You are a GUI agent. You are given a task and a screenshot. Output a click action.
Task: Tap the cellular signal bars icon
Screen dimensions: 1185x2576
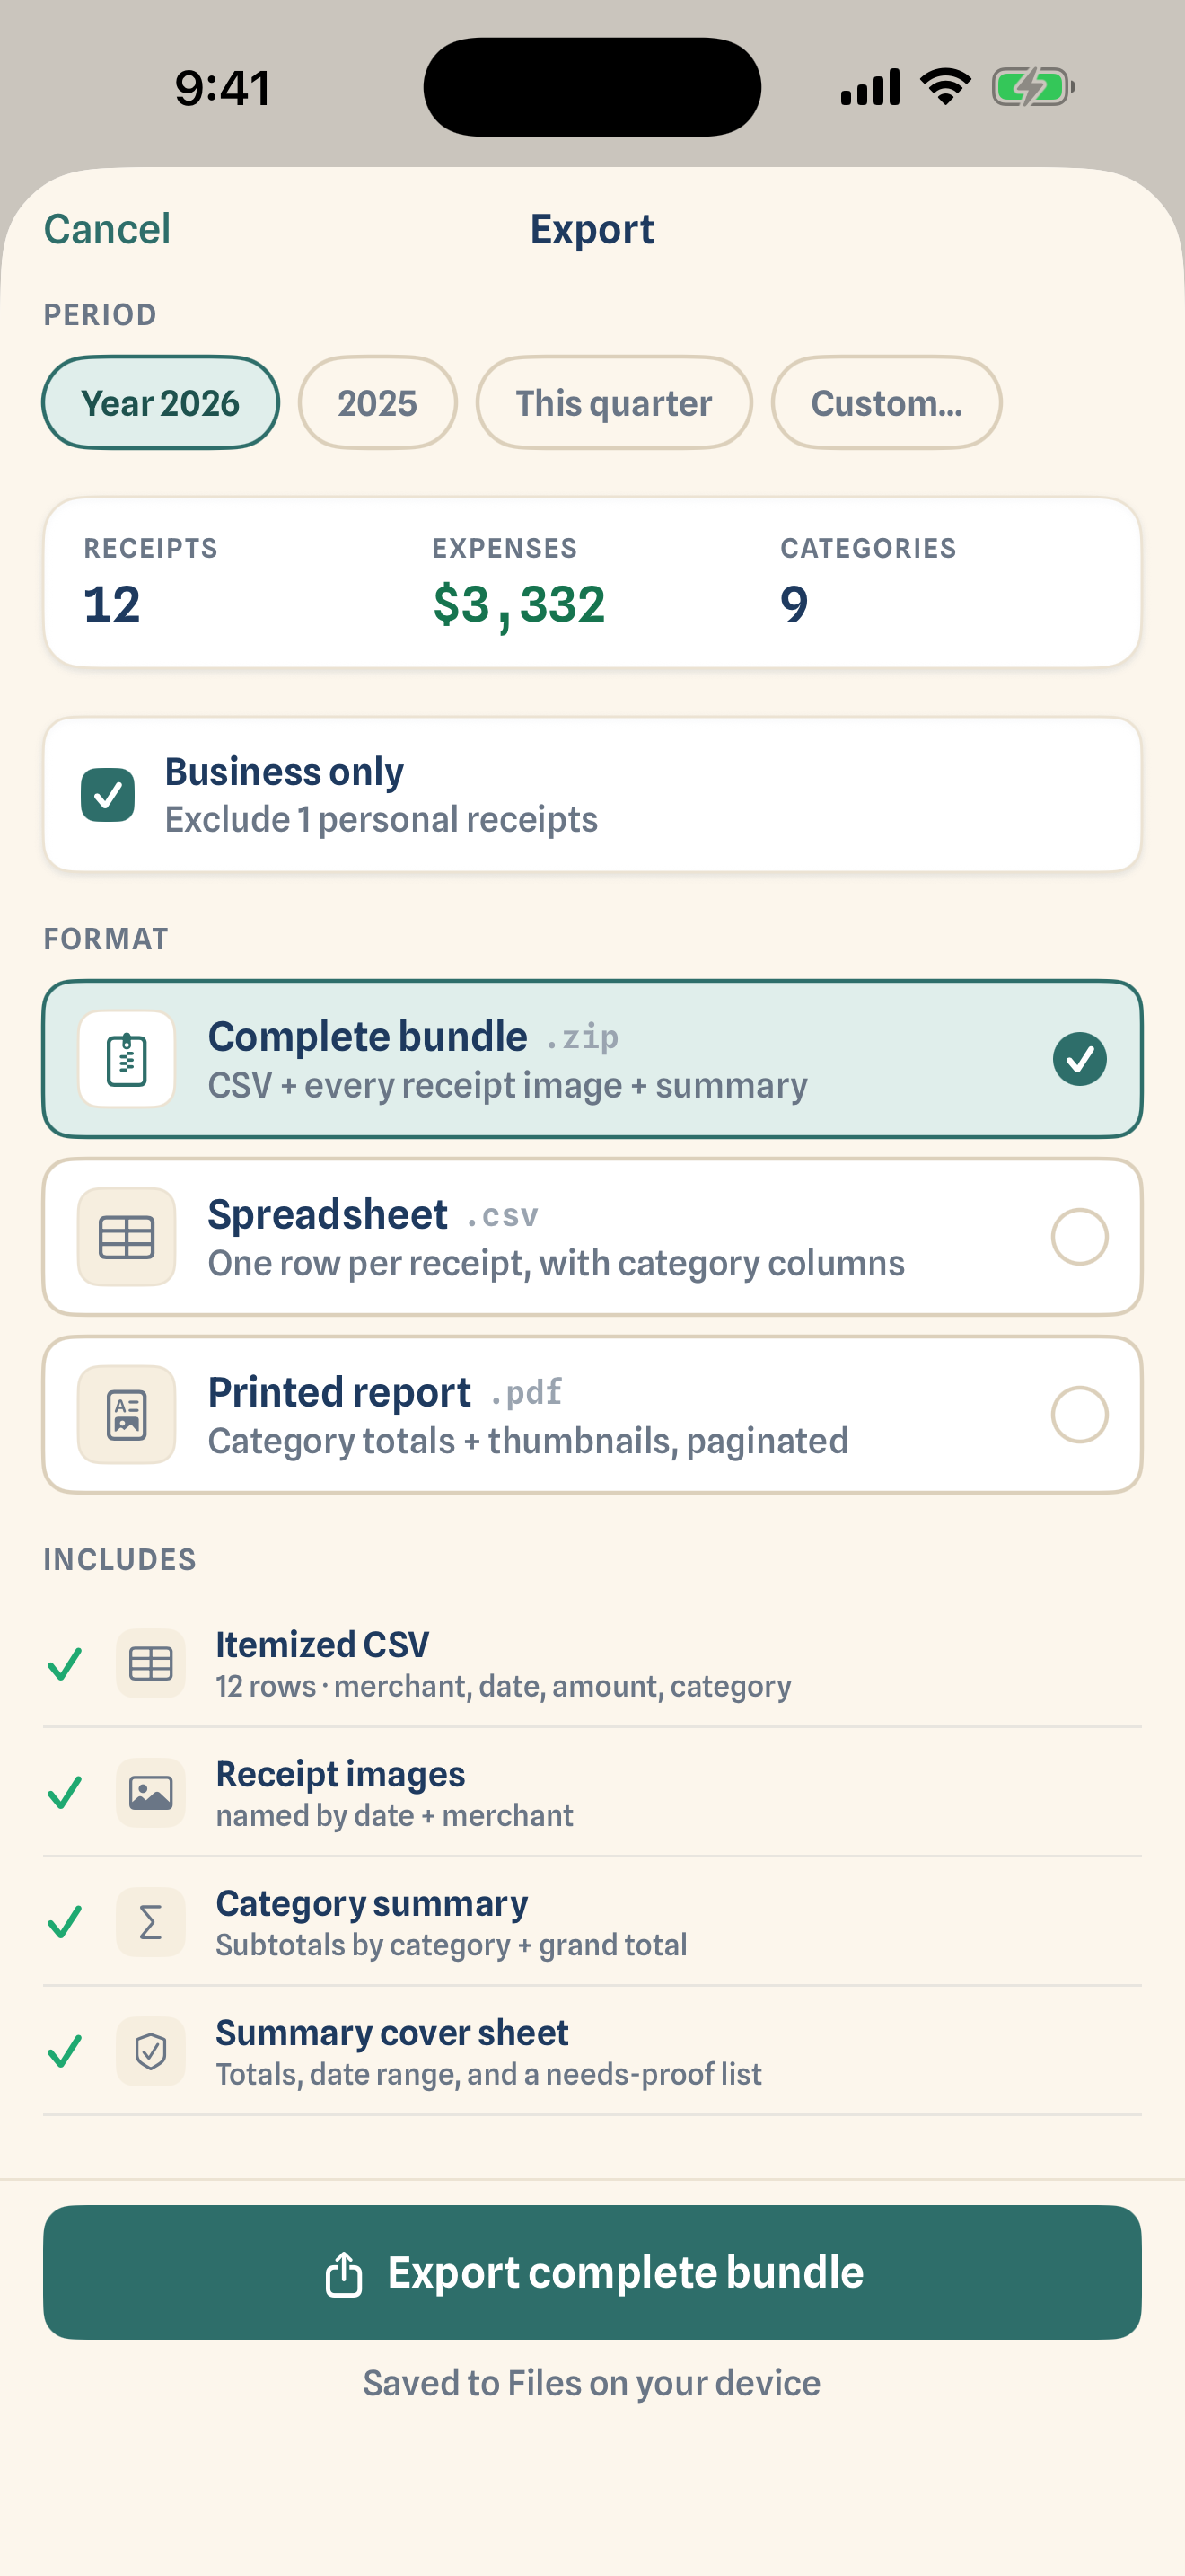coord(870,87)
